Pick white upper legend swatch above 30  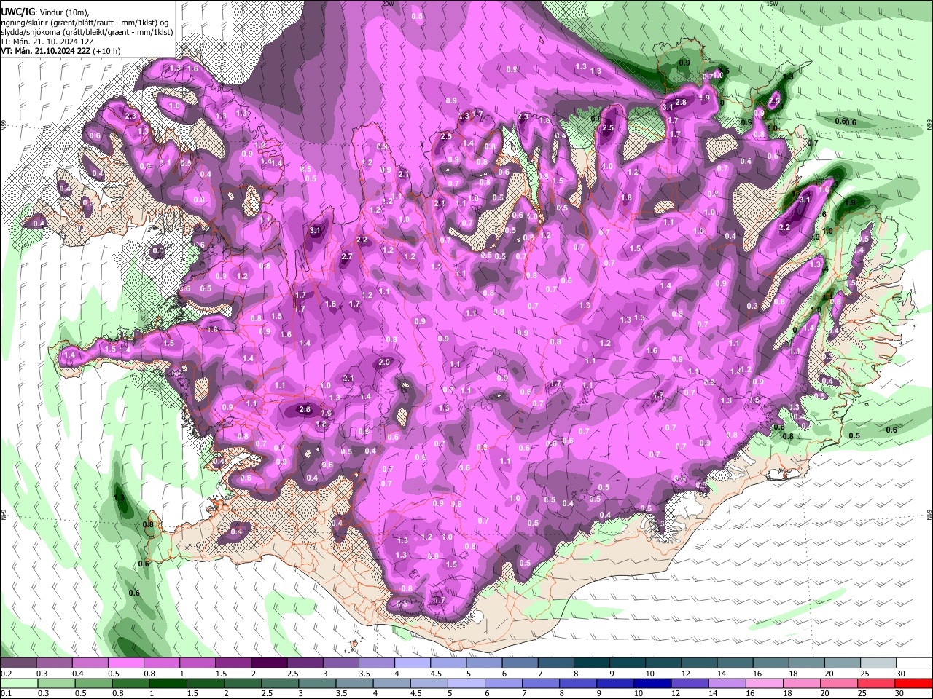coord(915,663)
